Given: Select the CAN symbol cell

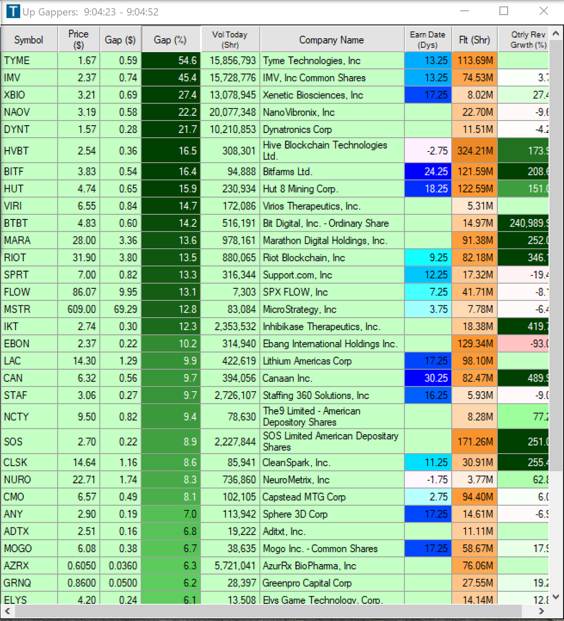Looking at the screenshot, I should [x=29, y=378].
